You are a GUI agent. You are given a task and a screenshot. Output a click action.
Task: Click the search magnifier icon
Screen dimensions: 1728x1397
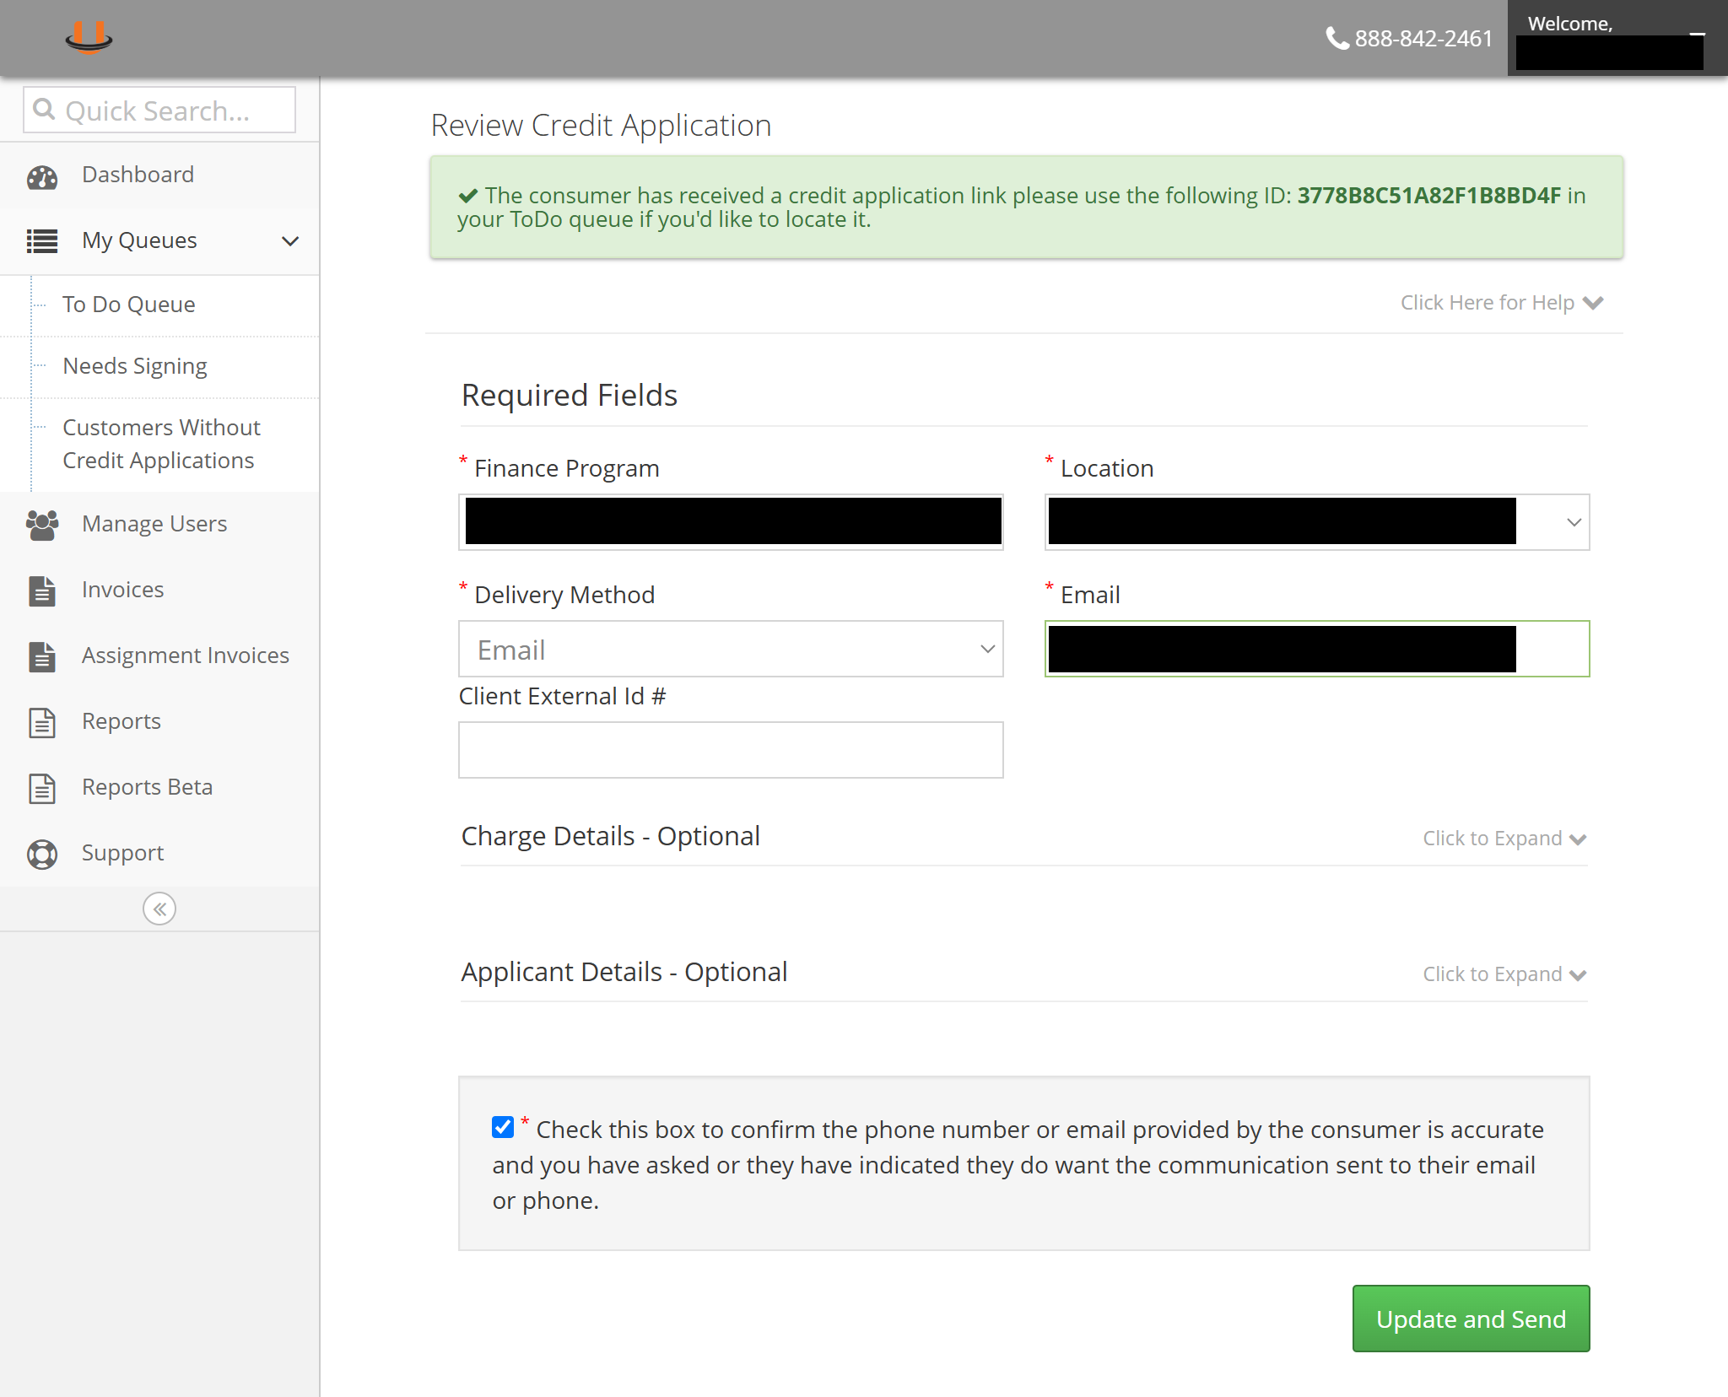click(44, 109)
